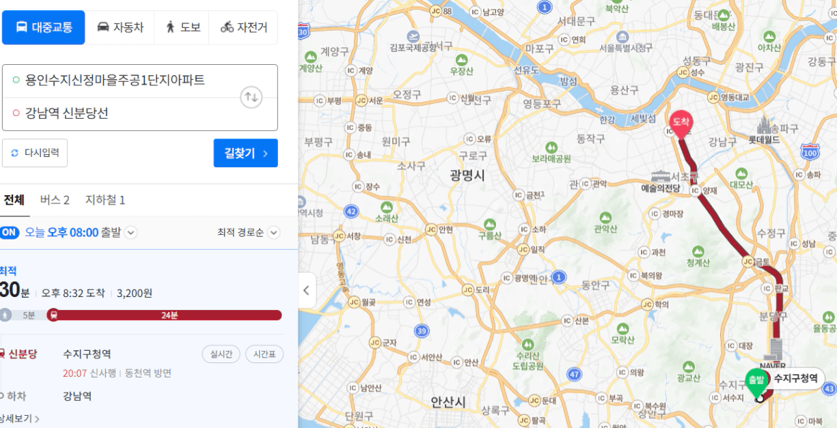Click the NAVER building icon on map
Screen dimensions: 837x428
(x=775, y=348)
